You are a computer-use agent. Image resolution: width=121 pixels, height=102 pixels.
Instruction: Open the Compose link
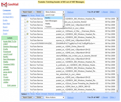[7, 10]
